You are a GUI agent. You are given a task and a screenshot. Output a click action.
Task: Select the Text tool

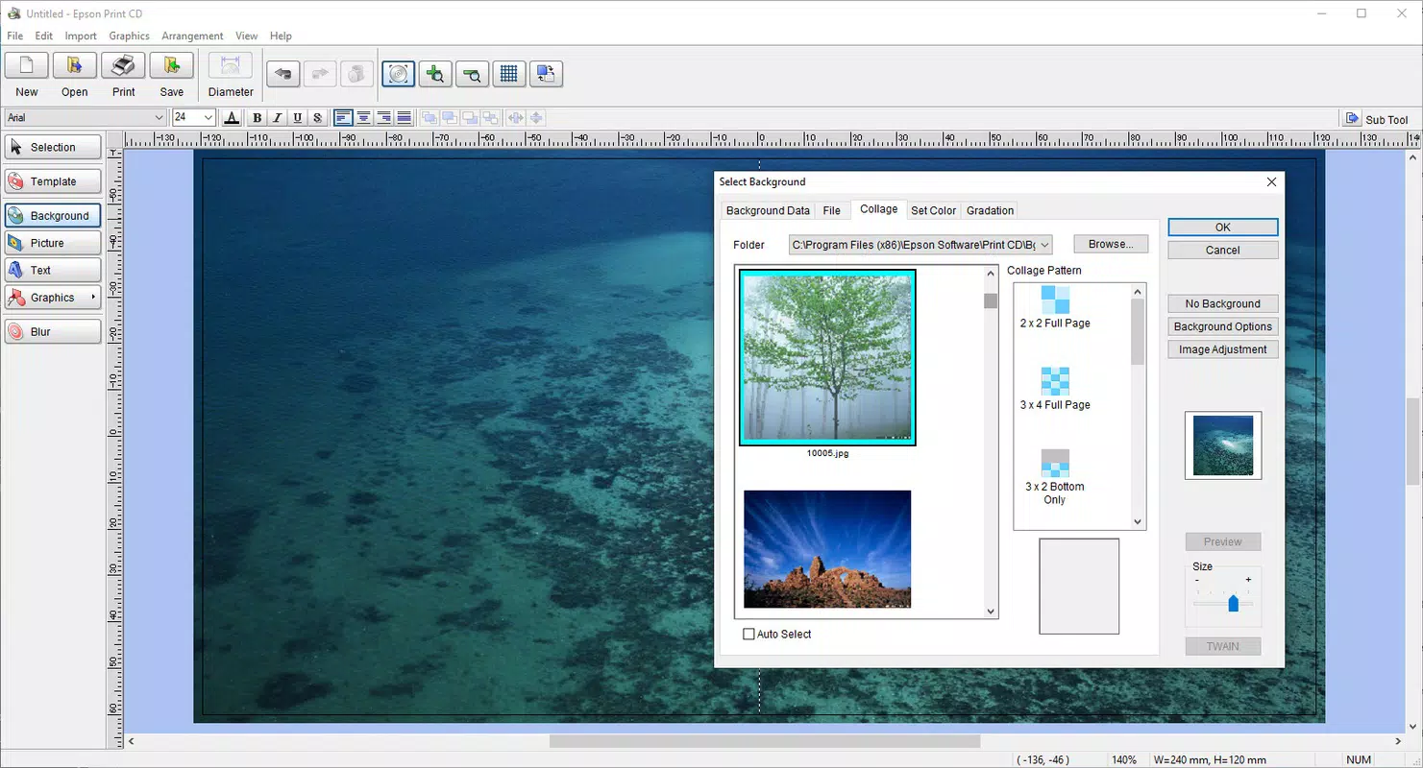coord(53,270)
